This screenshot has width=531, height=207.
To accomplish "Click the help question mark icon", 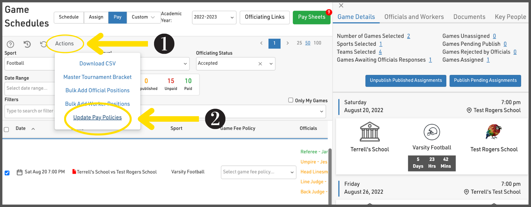I will coord(10,44).
